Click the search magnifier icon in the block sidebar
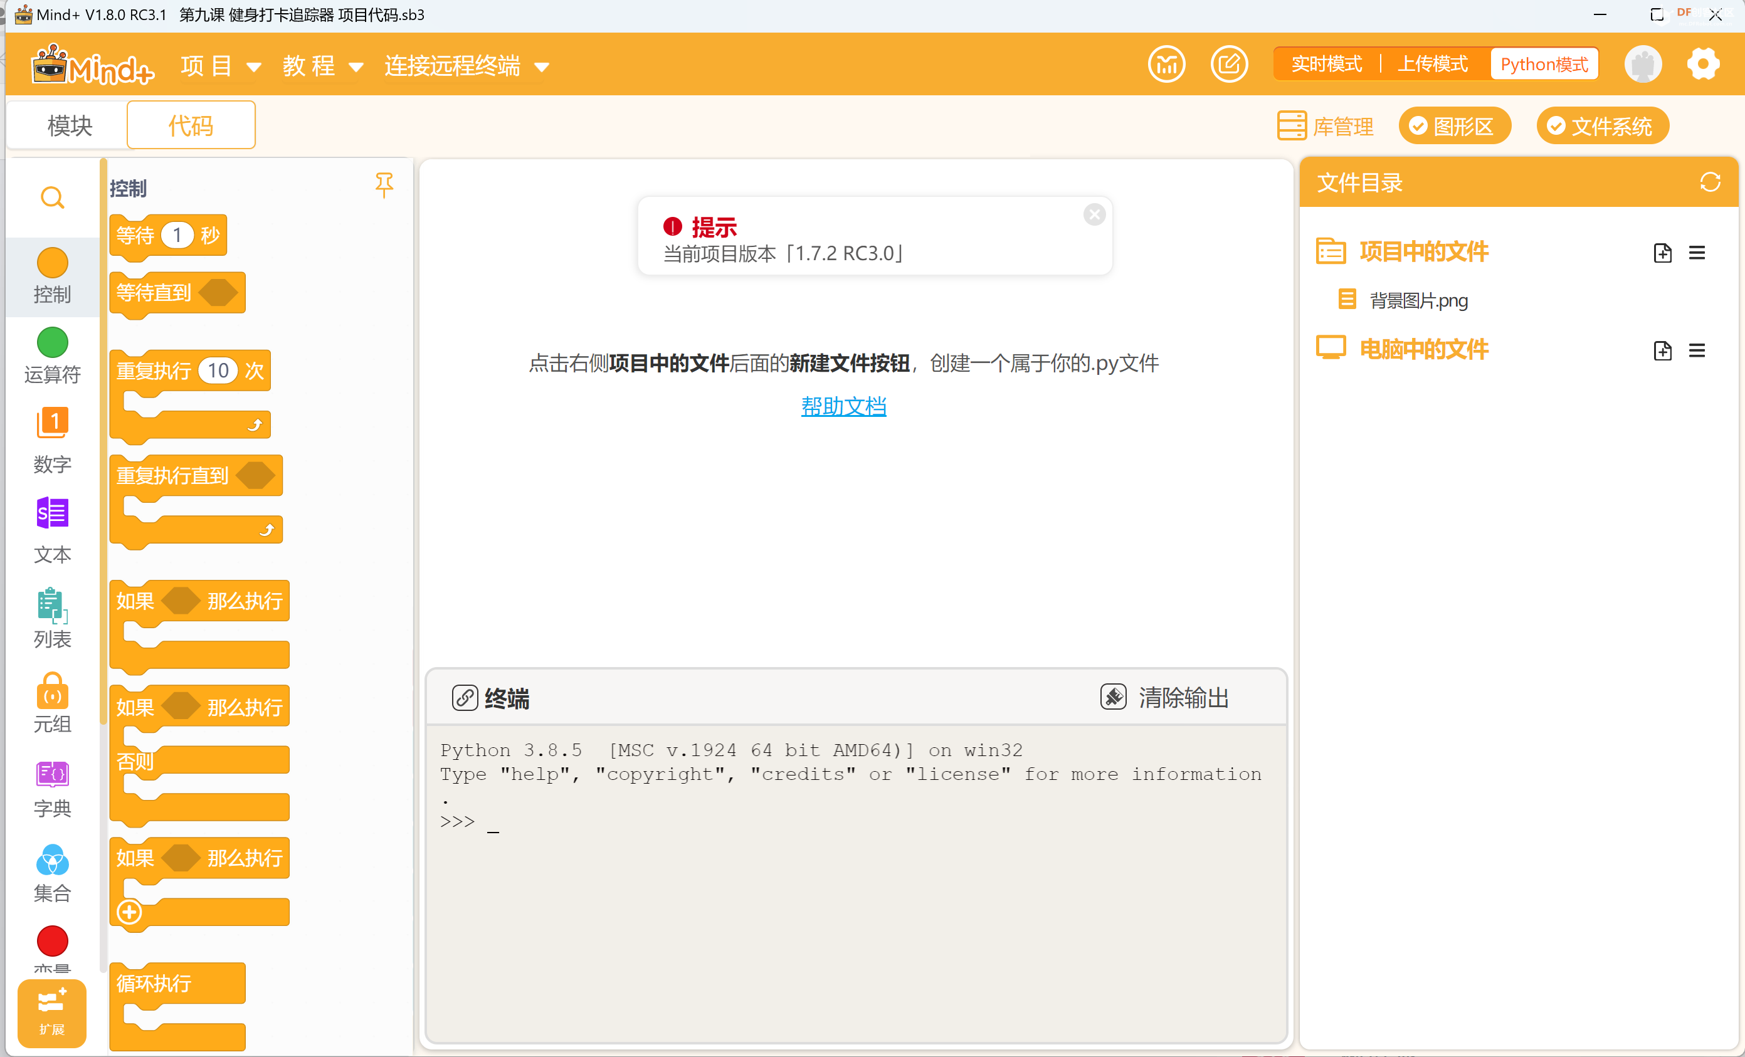 51,197
